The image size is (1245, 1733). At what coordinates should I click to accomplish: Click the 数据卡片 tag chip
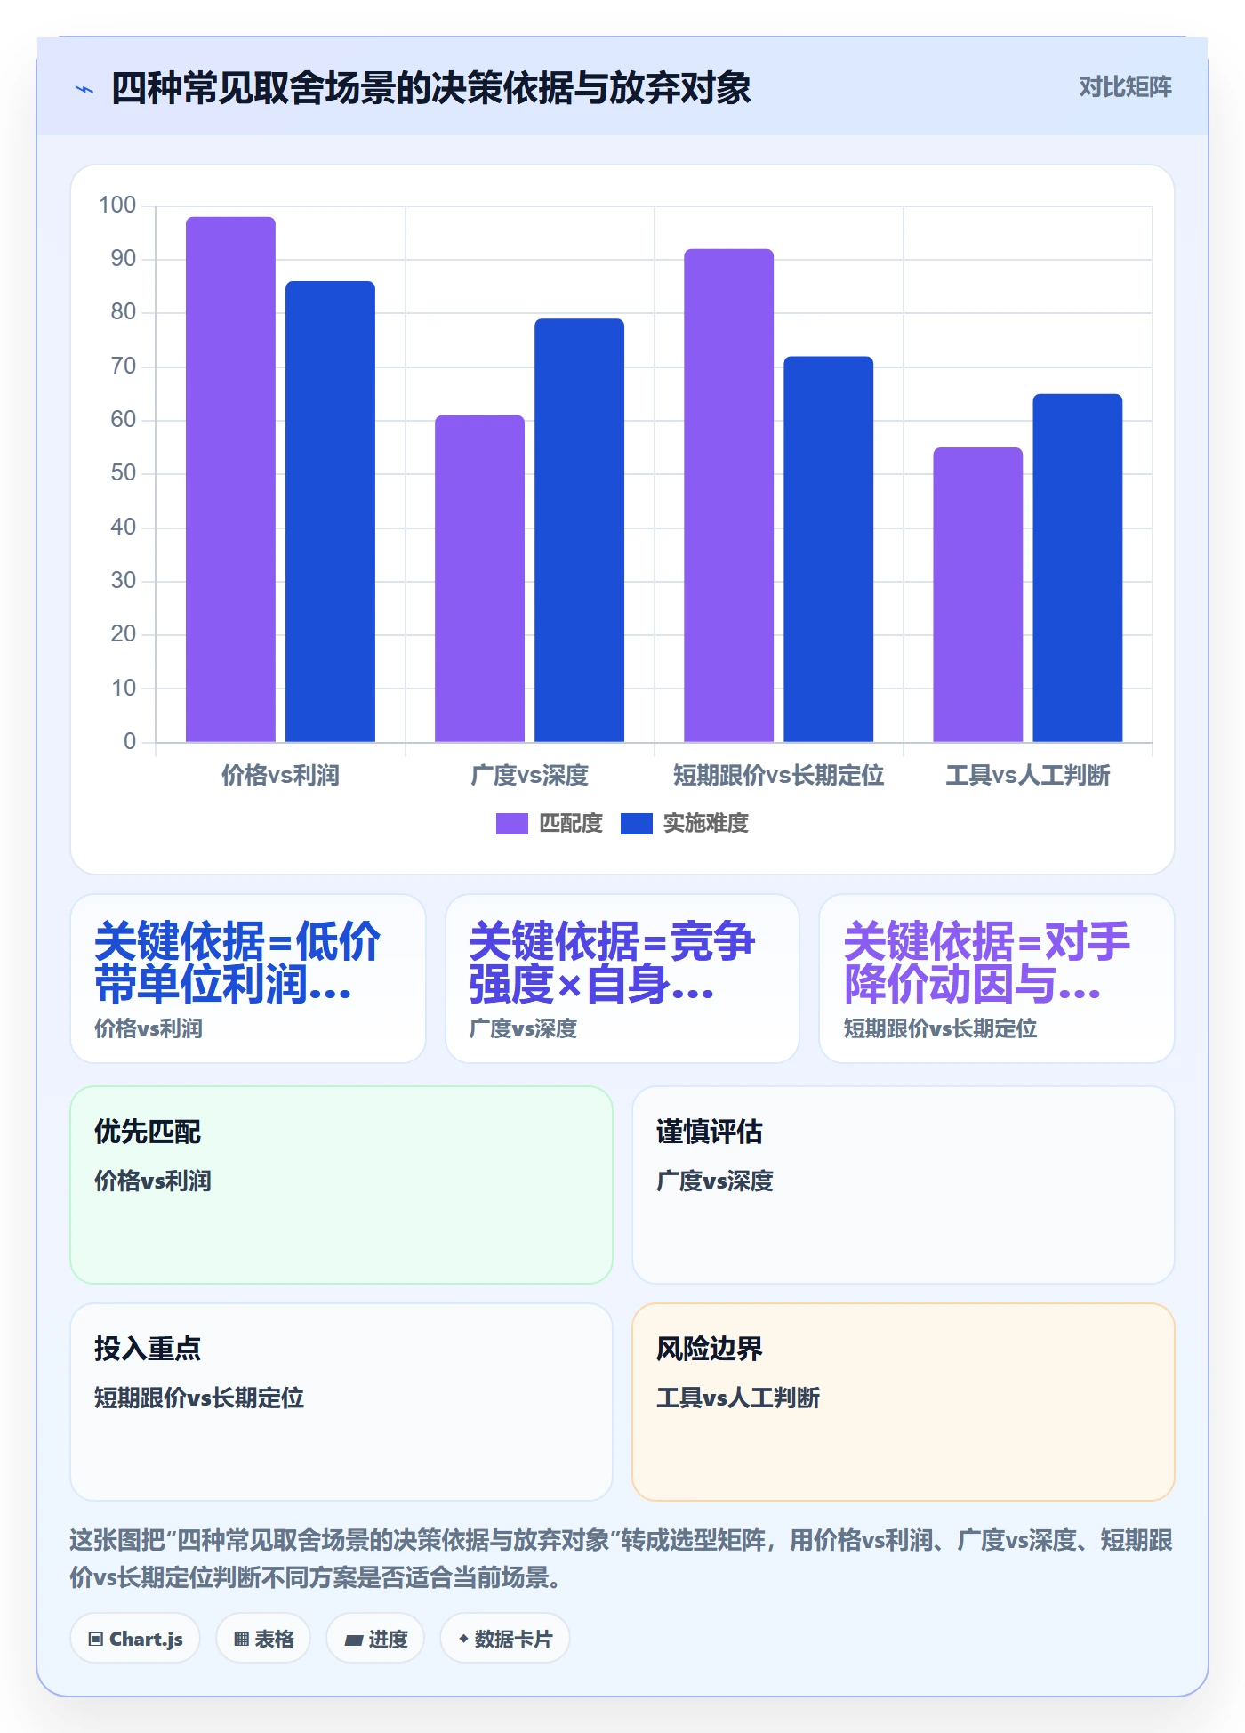point(505,1639)
